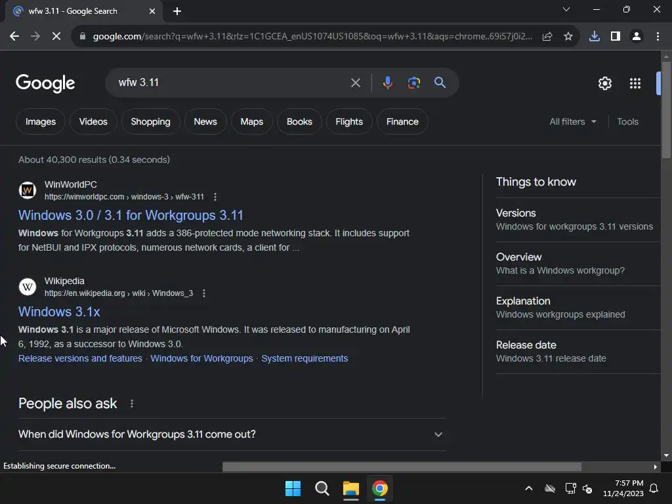672x504 pixels.
Task: Open Google quick settings gear
Action: coord(604,83)
